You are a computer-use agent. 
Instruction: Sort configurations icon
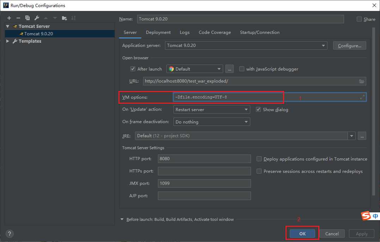(x=73, y=18)
